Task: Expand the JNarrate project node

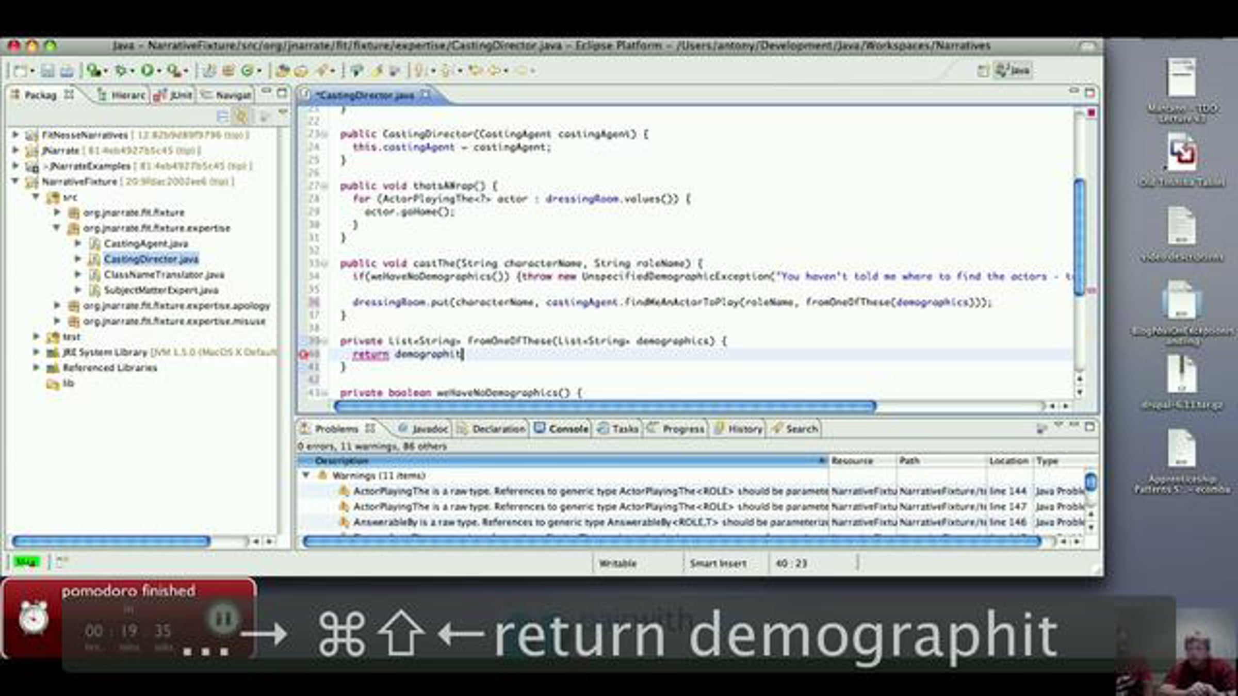Action: coord(15,150)
